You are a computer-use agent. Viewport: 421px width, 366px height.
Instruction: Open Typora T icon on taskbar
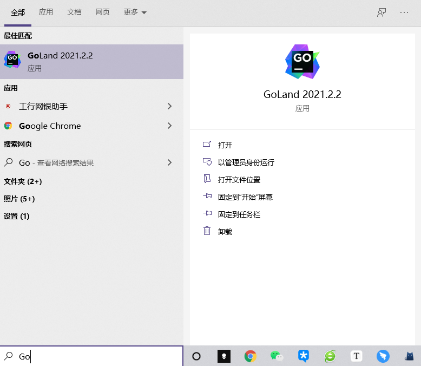[x=356, y=356]
